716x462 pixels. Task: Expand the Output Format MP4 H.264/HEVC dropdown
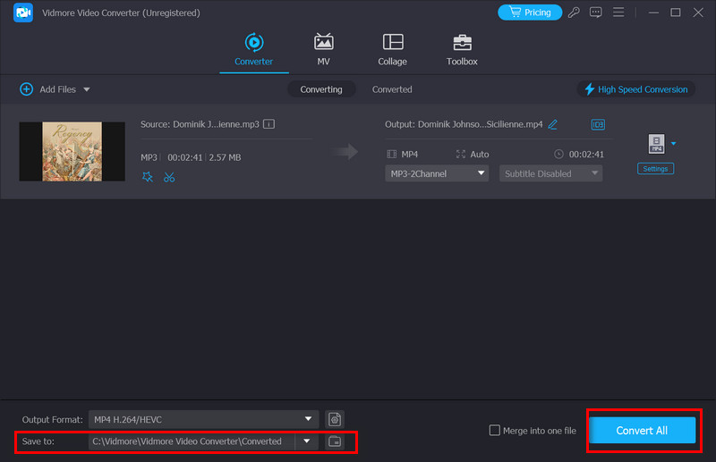[309, 419]
